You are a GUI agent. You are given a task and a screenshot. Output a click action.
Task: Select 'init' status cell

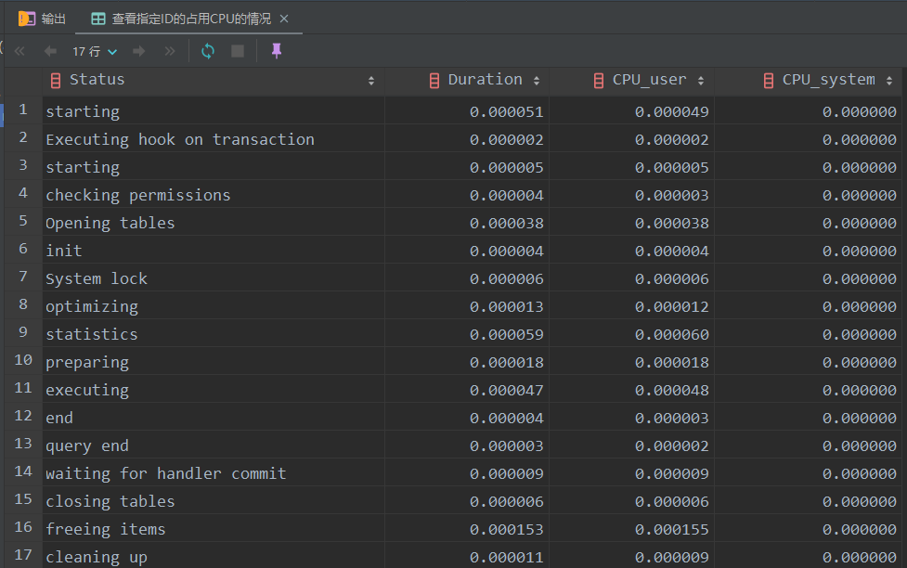coord(214,251)
